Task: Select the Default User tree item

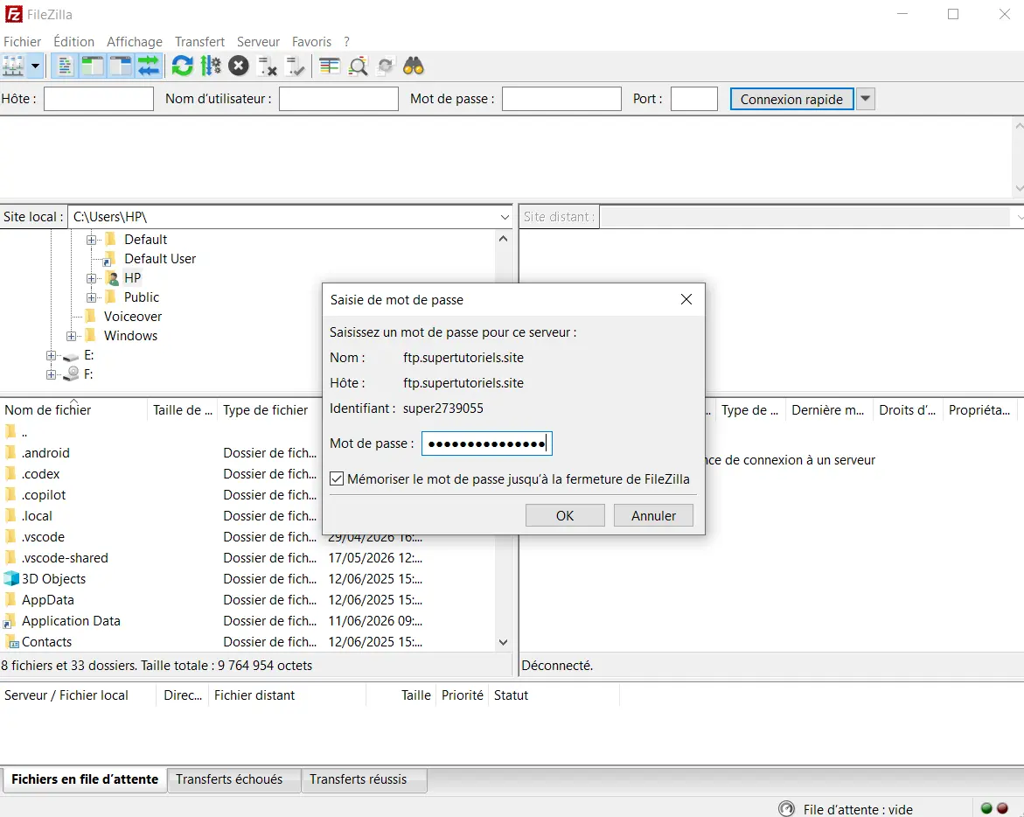Action: tap(160, 259)
